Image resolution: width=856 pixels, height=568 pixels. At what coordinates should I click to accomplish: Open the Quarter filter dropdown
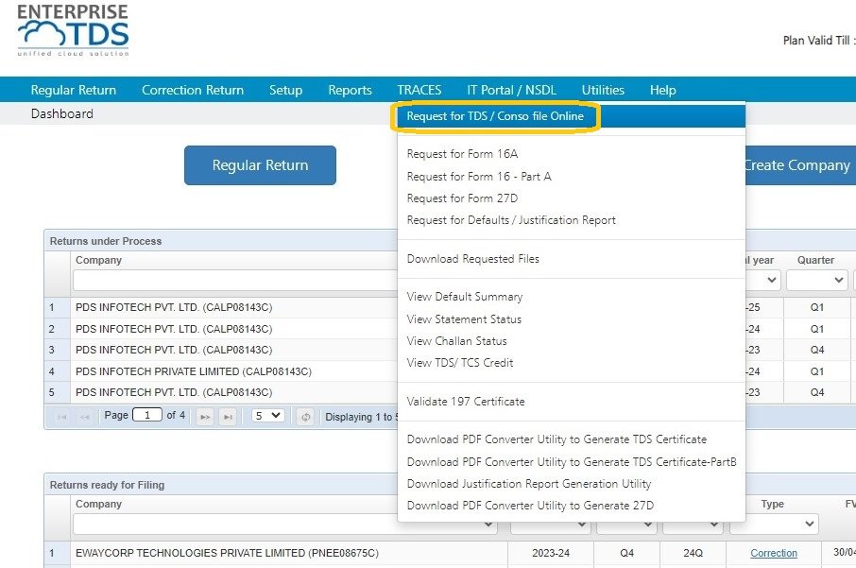817,279
